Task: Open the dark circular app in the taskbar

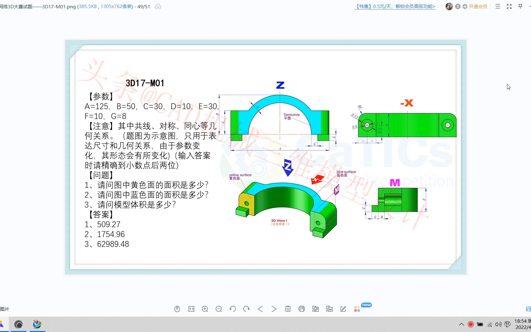Action: tap(18, 324)
